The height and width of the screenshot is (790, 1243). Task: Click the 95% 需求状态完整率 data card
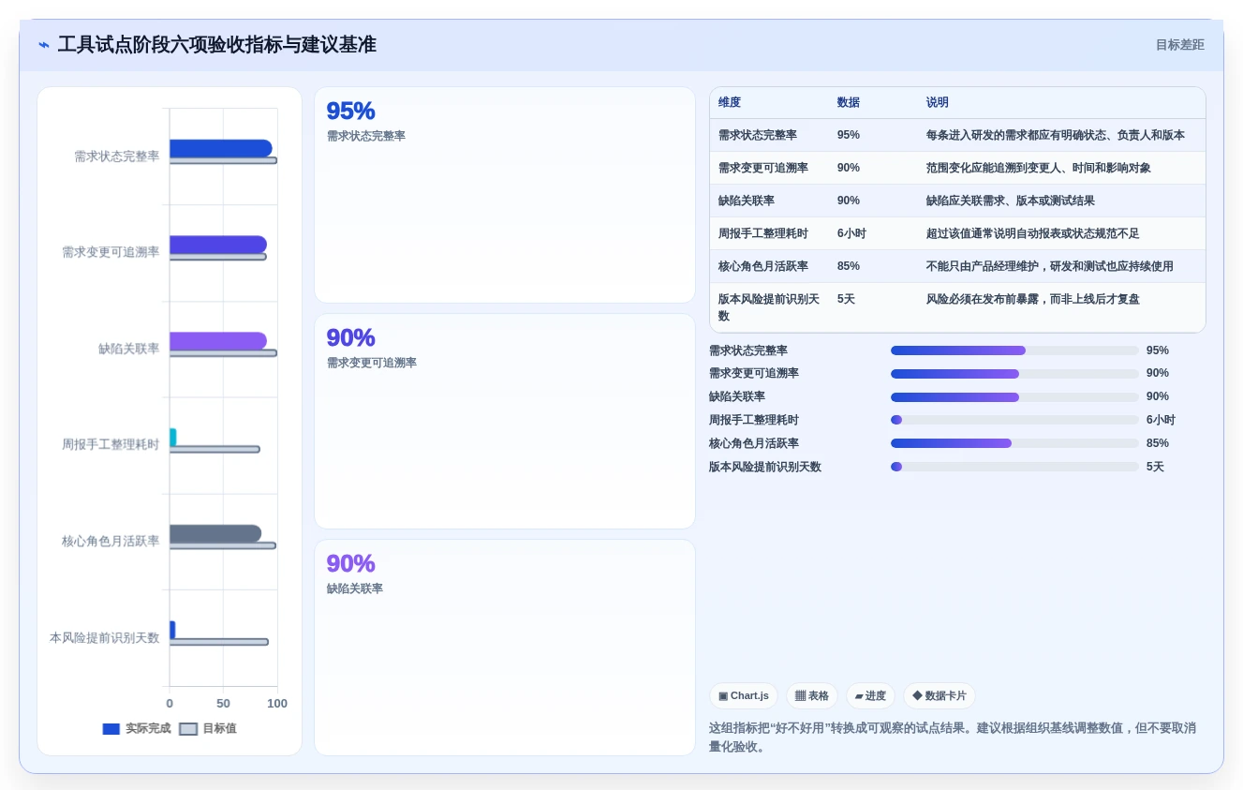point(505,195)
